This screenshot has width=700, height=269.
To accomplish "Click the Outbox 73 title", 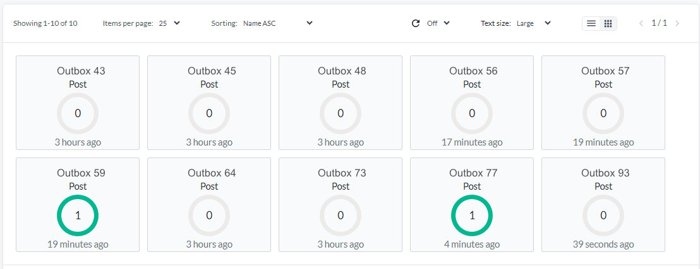I will coord(342,173).
